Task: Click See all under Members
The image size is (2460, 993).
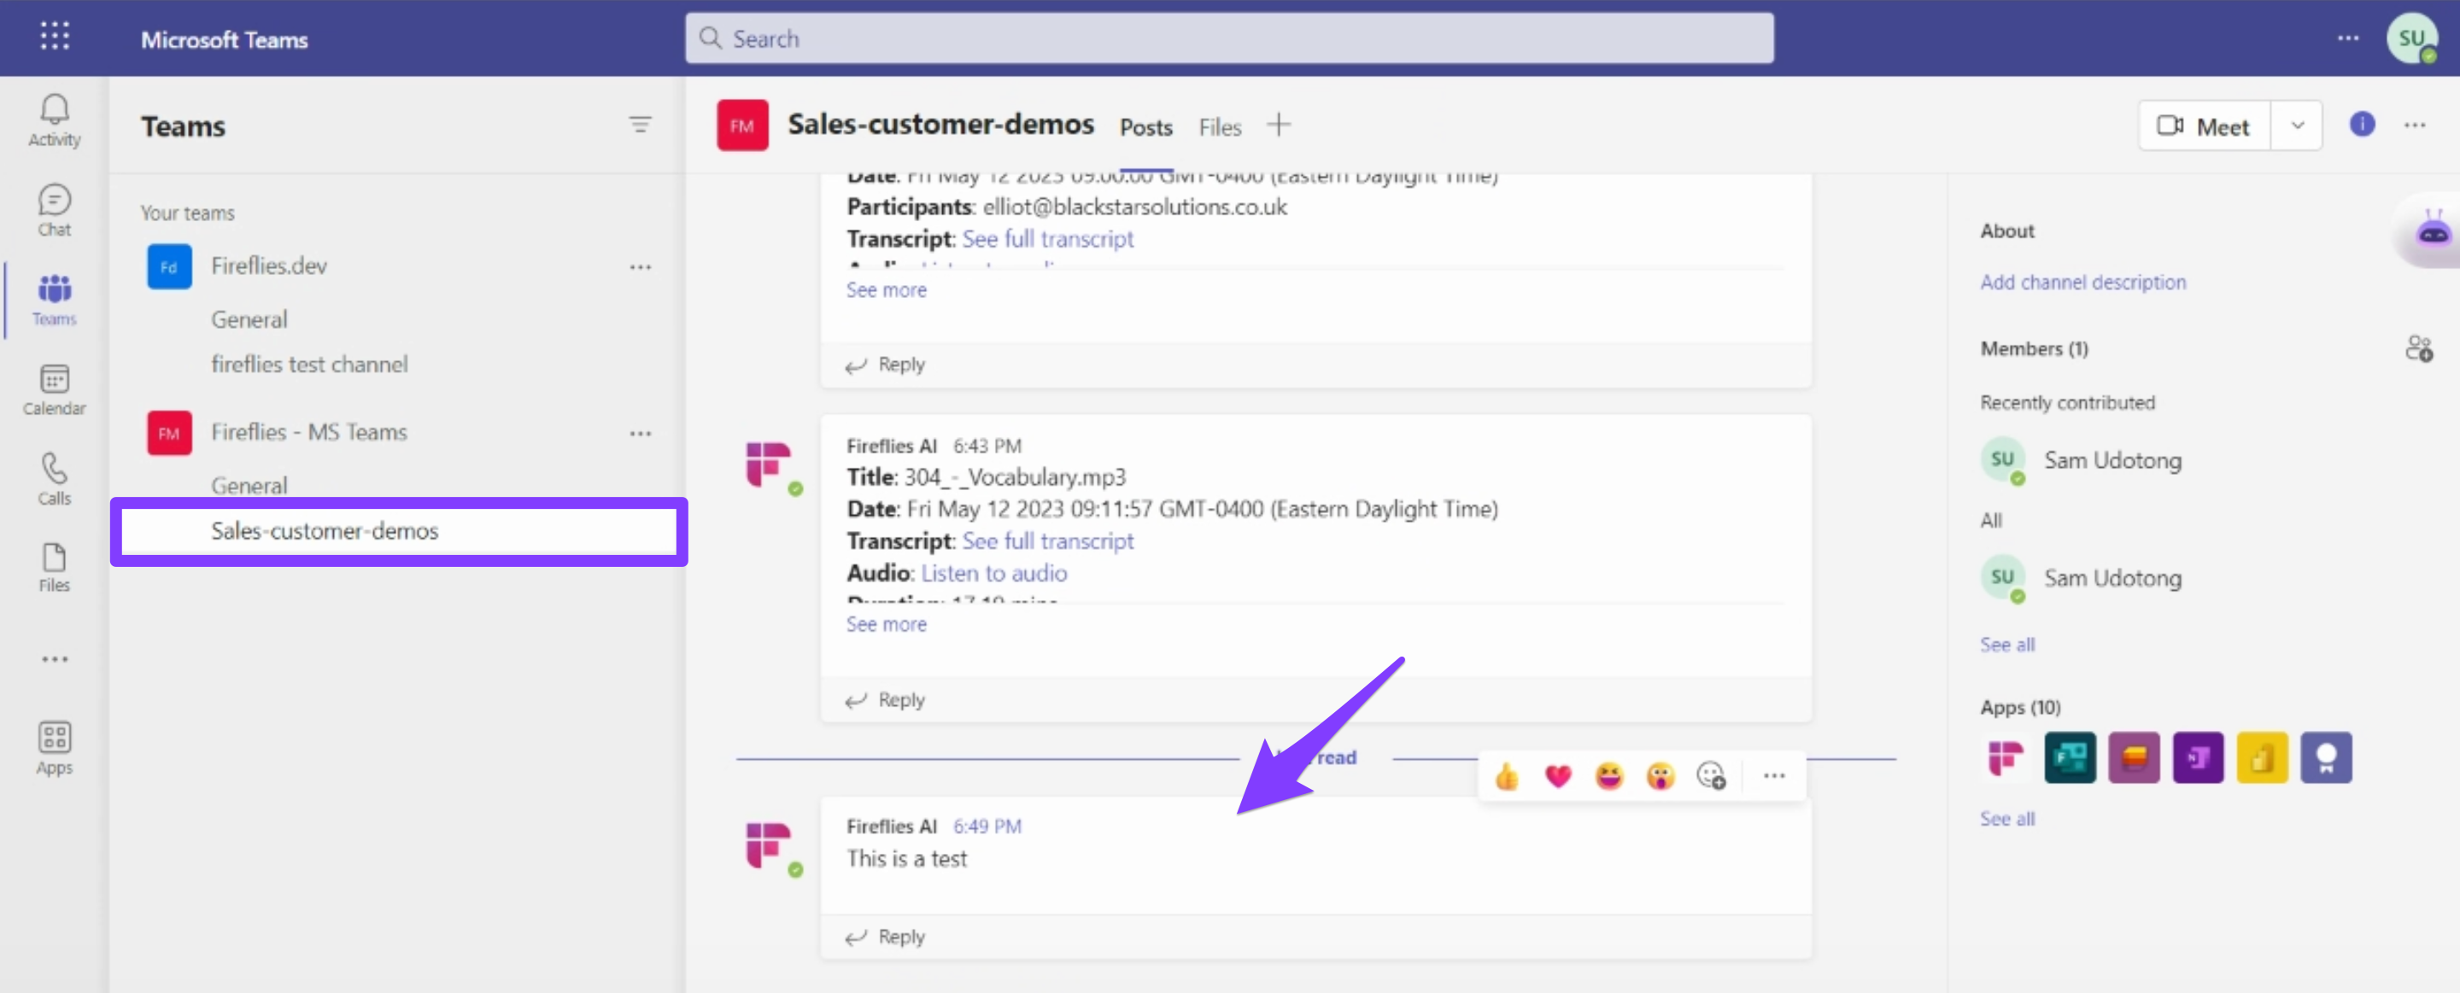Action: coord(2006,645)
